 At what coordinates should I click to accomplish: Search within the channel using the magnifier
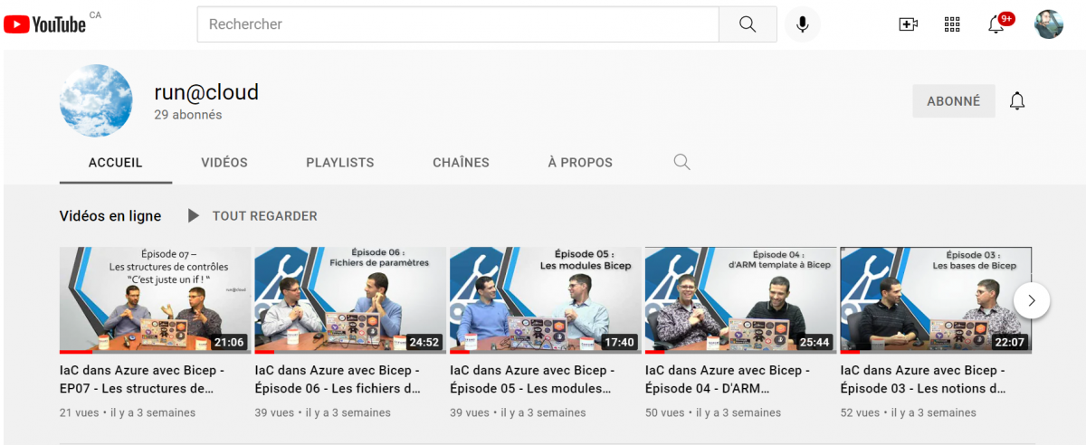click(x=682, y=162)
